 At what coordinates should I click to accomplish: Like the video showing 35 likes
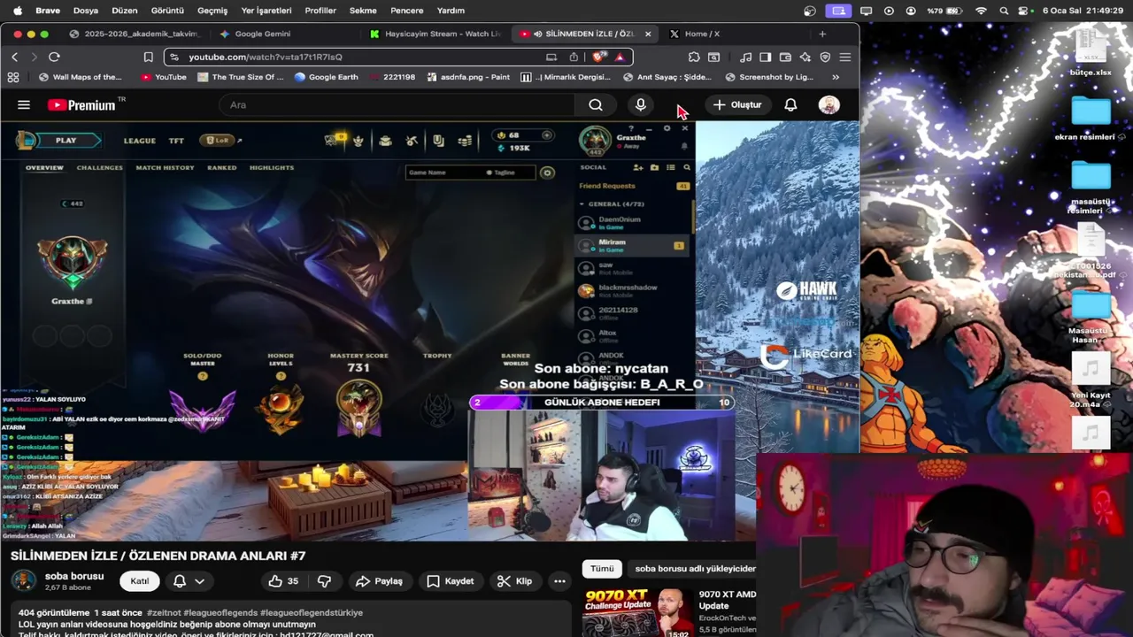click(283, 581)
